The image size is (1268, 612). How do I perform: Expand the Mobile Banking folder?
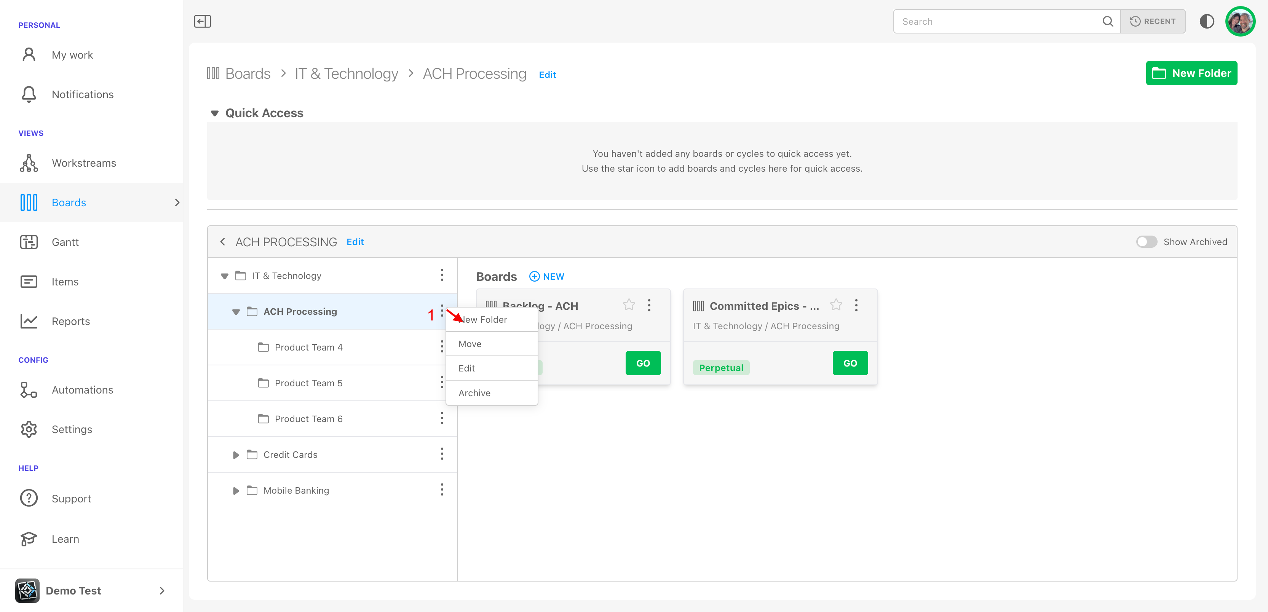pyautogui.click(x=236, y=491)
